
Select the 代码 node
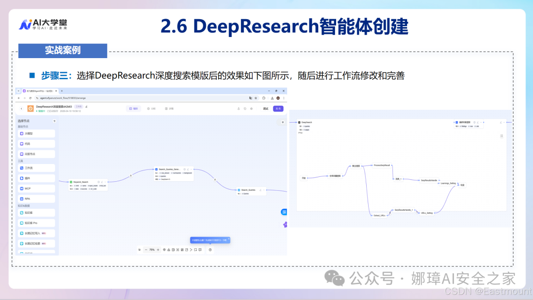tap(37, 144)
